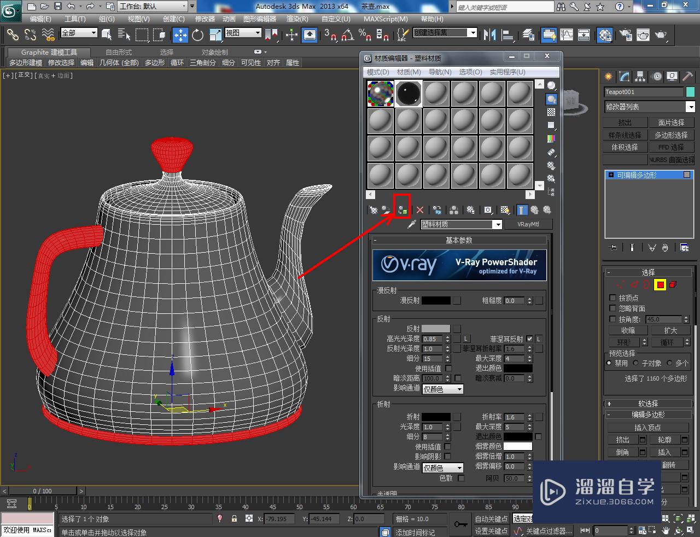The image size is (700, 537).
Task: Click Pin Stack icon under modifier list
Action: pos(613,248)
